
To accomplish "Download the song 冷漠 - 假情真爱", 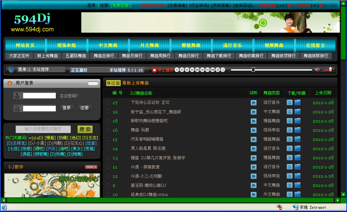I will click(290, 167).
